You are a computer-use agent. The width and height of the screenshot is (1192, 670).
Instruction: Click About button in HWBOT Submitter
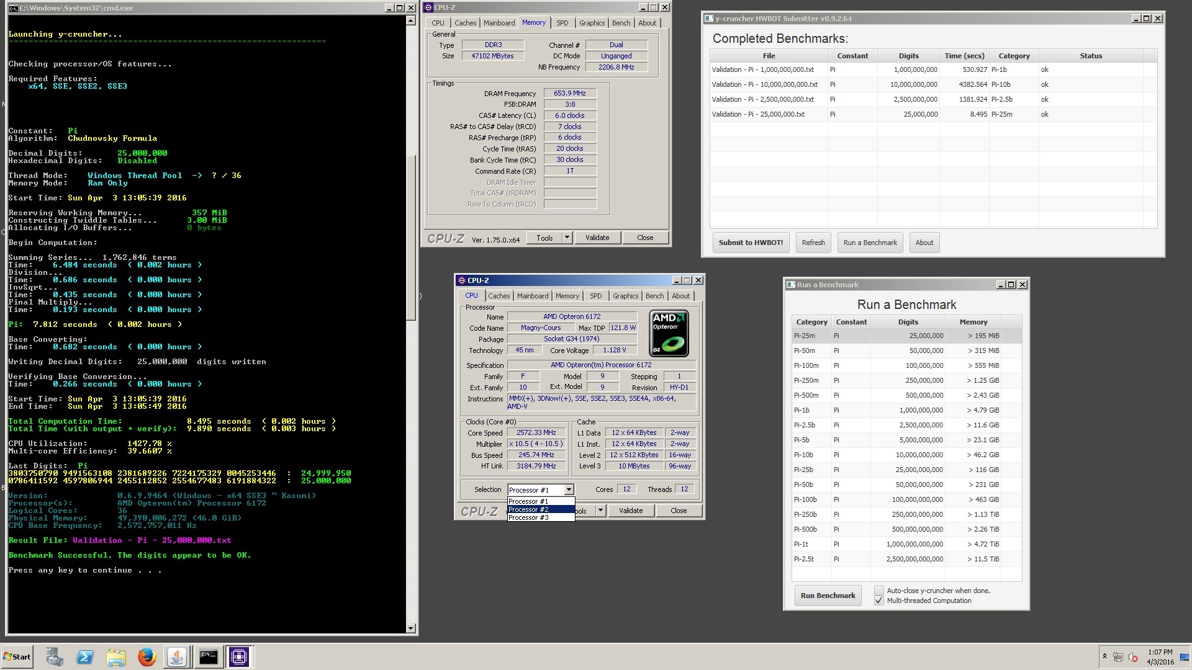(x=924, y=243)
